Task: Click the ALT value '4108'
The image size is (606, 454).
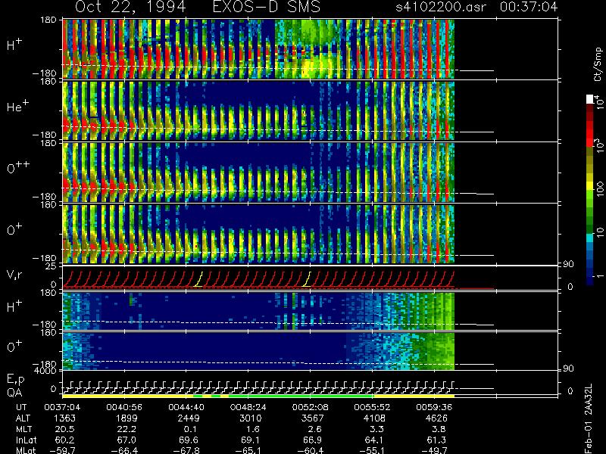Action: pyautogui.click(x=374, y=418)
